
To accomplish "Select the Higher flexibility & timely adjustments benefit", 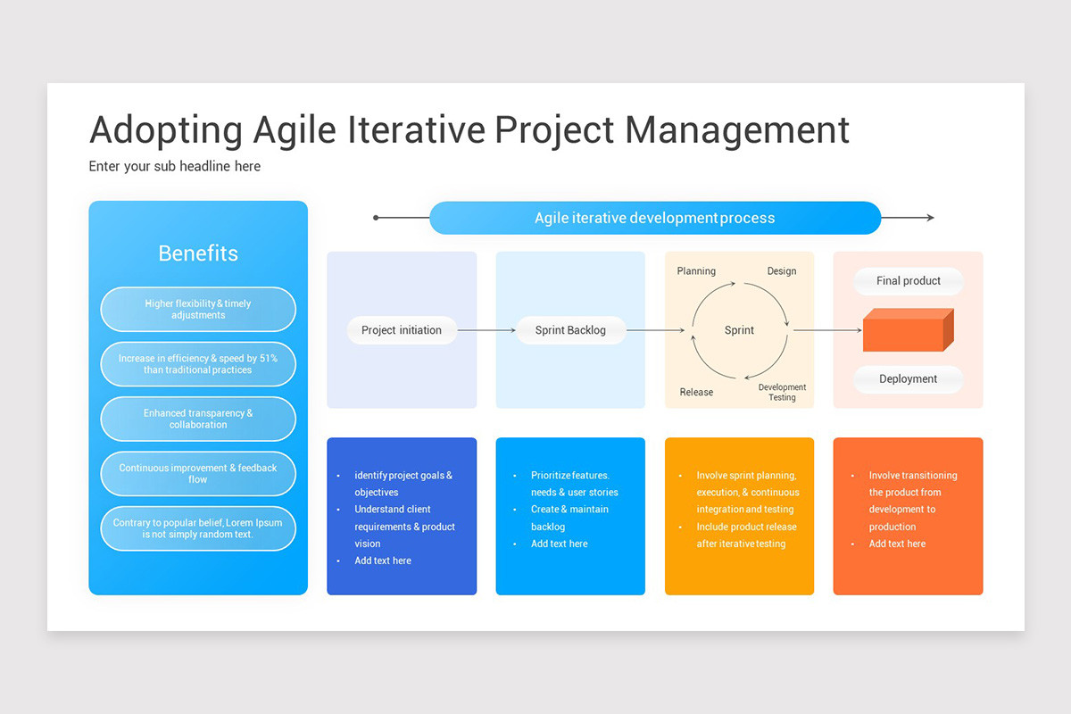I will [197, 309].
